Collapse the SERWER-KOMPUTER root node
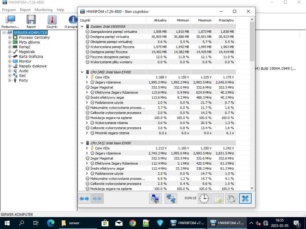The image size is (306, 229). [4, 33]
